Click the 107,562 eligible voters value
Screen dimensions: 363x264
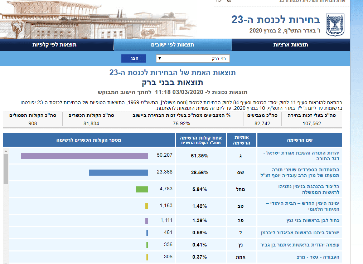312,123
